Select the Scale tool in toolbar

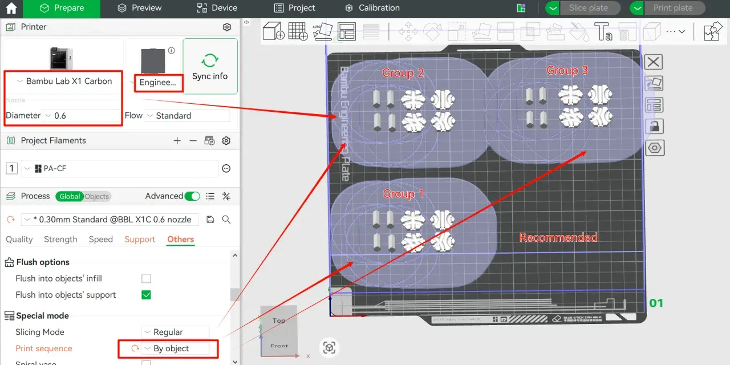(x=457, y=31)
